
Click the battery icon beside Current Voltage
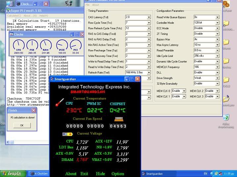click(x=67, y=134)
